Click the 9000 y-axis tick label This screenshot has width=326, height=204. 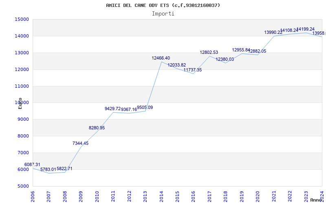click(x=23, y=120)
